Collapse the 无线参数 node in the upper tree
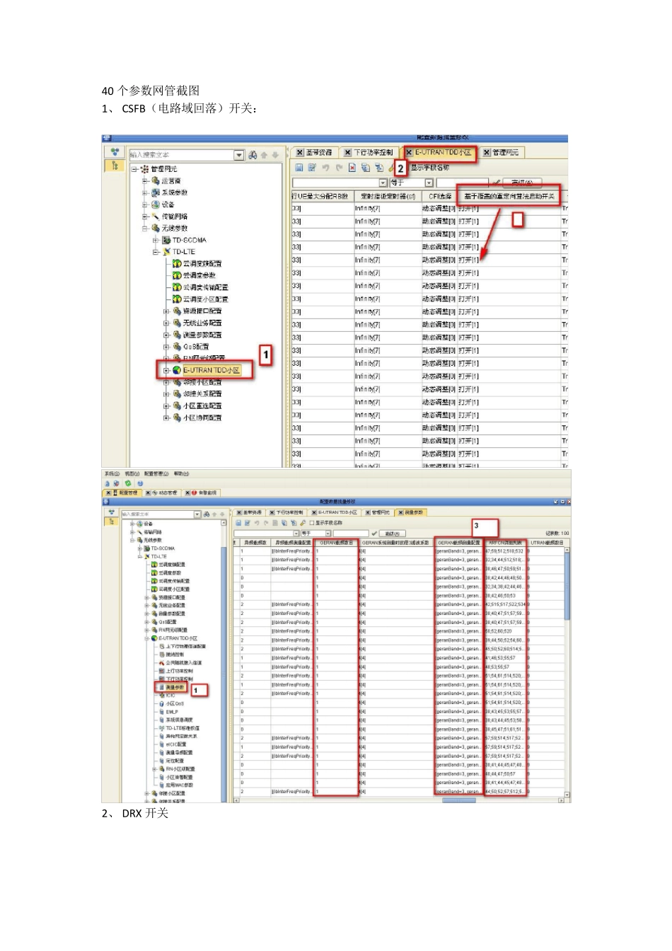The image size is (672, 951). tap(145, 229)
